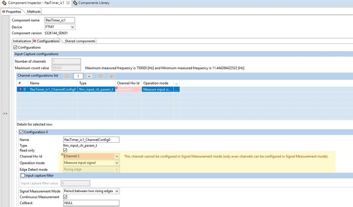
Task: Open the Channel Hw Id dropdown
Action: coord(92,156)
